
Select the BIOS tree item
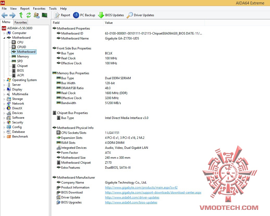(x=21, y=71)
